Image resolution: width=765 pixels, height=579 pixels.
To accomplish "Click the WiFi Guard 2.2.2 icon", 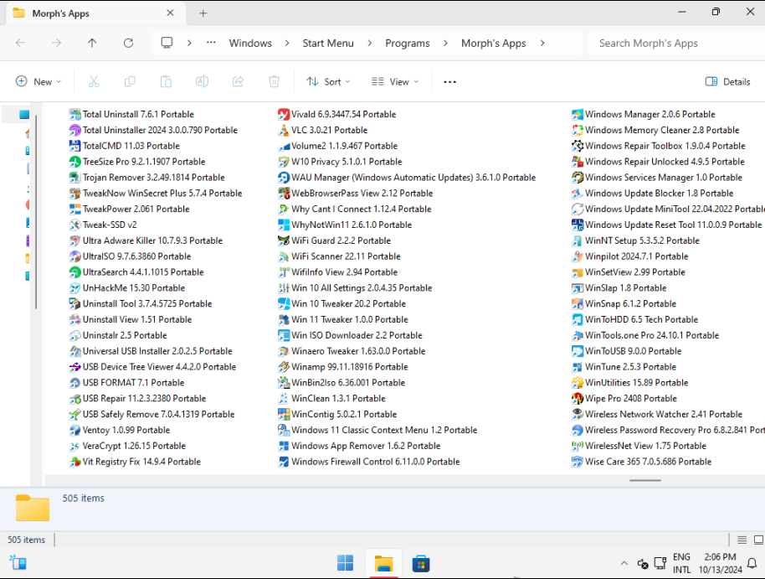I will coord(284,240).
